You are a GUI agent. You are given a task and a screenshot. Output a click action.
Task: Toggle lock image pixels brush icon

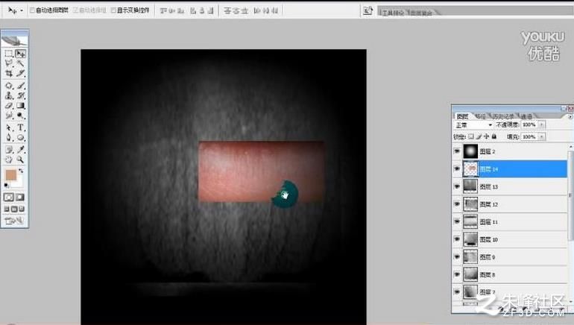click(479, 136)
